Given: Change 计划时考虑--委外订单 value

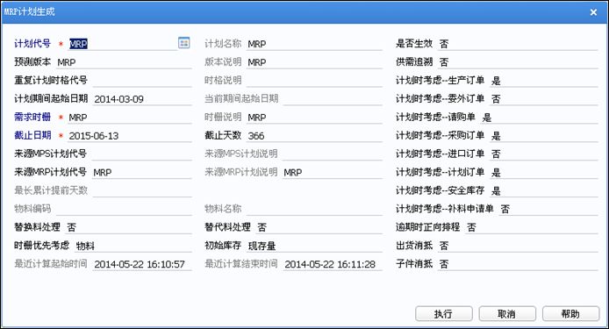Looking at the screenshot, I should tap(544, 99).
